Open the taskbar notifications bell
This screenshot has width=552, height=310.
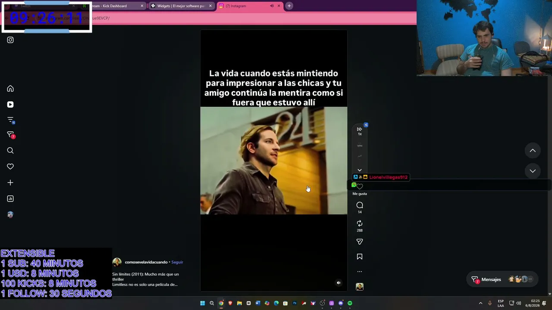(544, 303)
